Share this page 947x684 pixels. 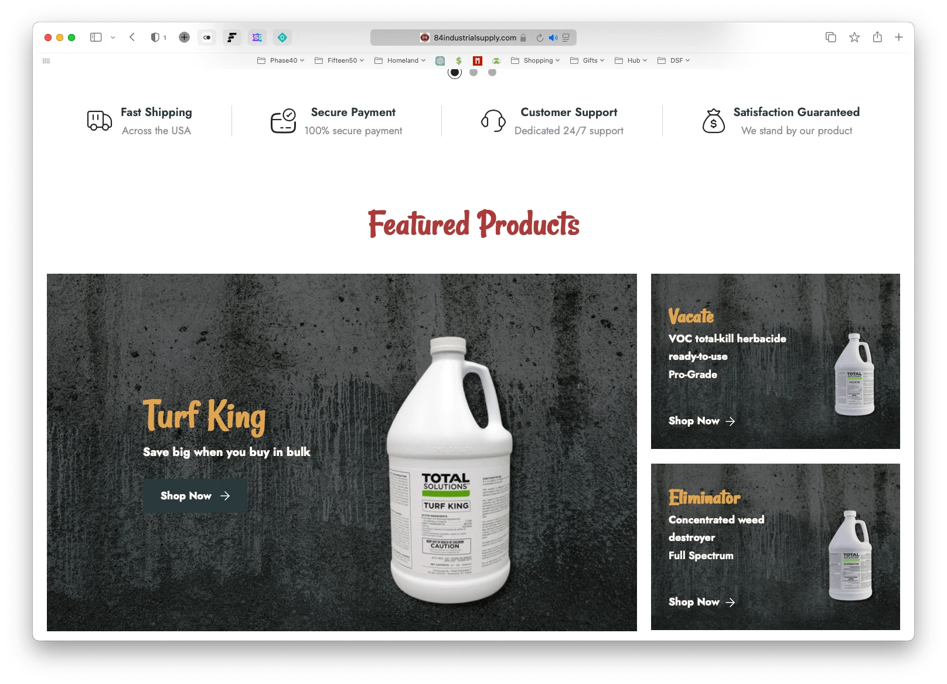[877, 37]
